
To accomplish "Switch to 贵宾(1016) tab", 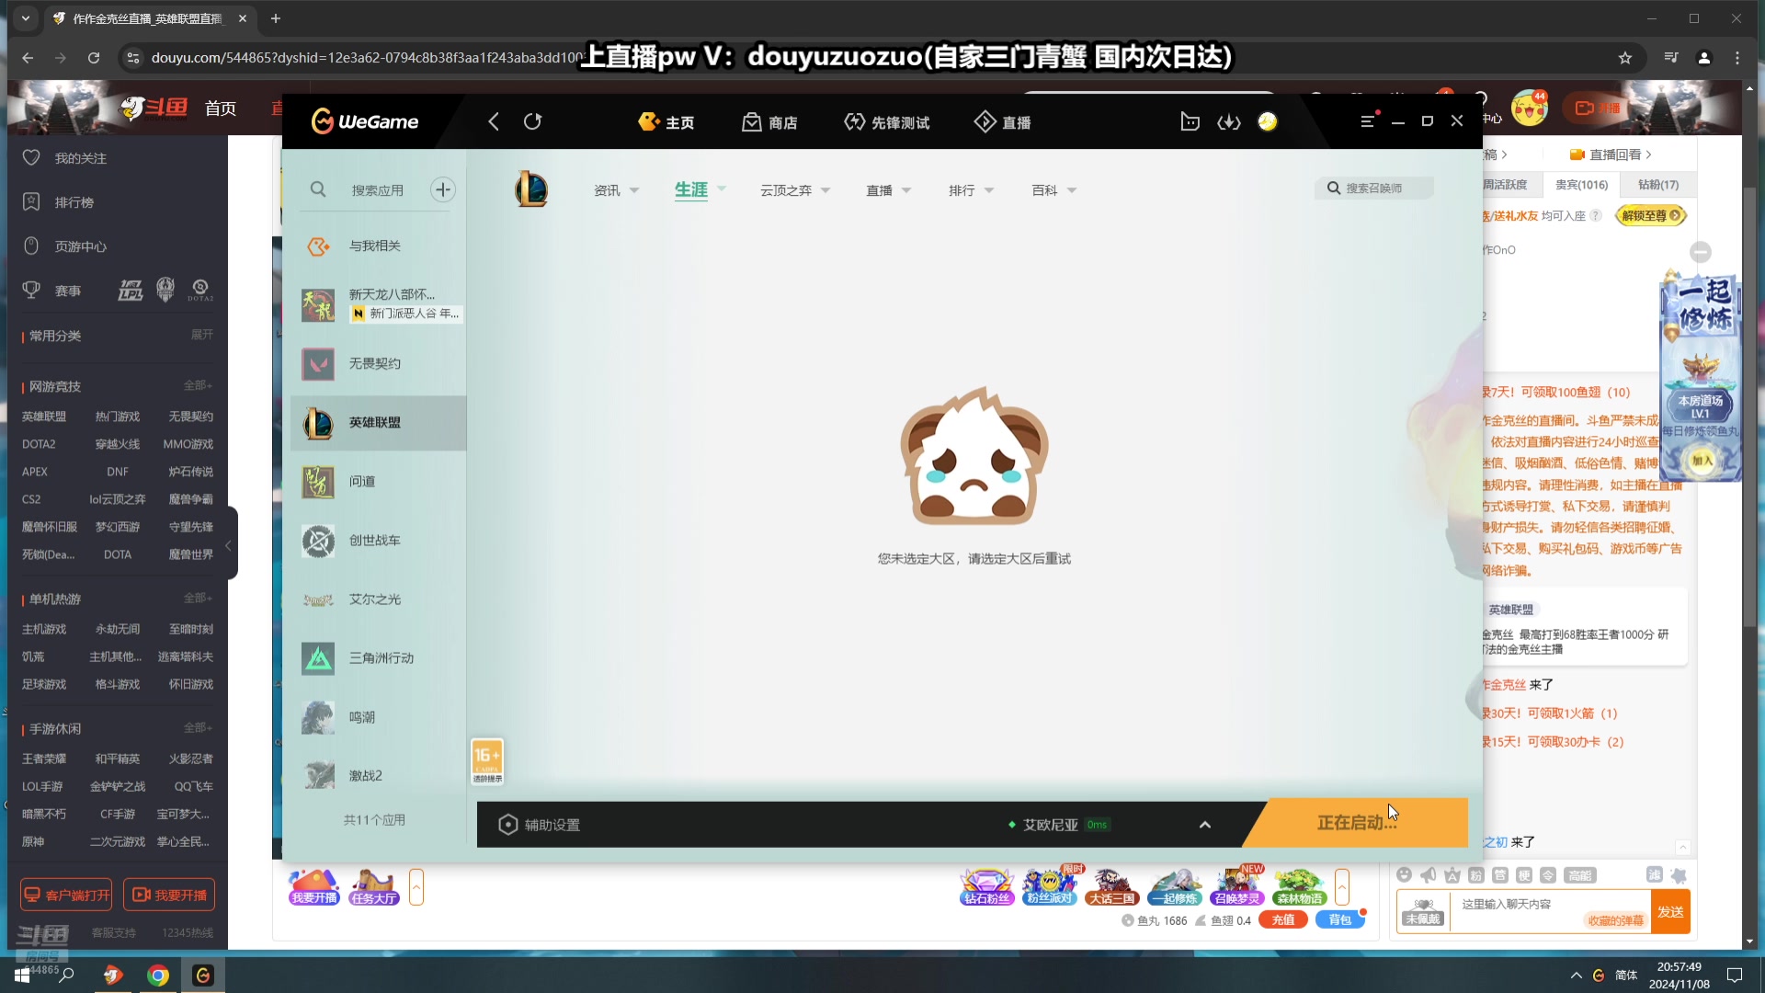I will 1581,185.
